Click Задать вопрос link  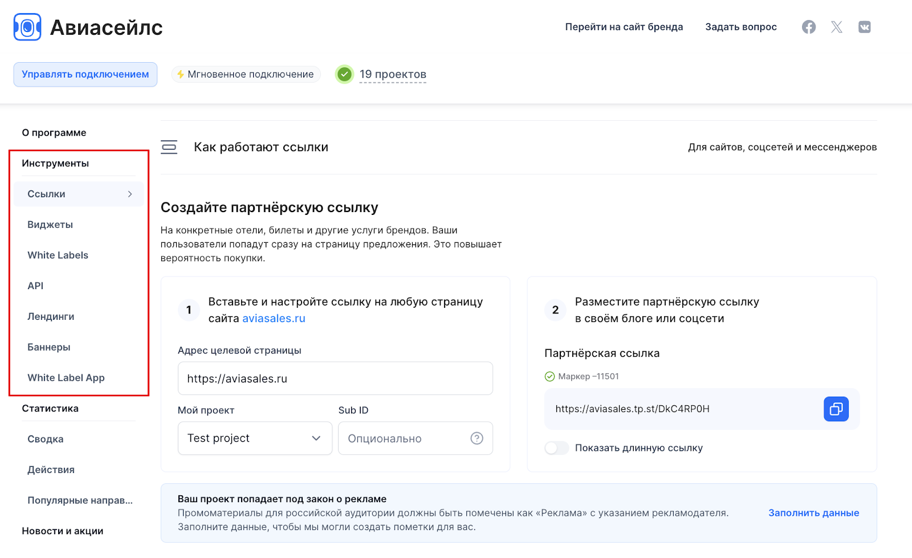click(x=741, y=27)
